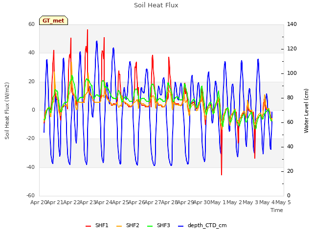Click the -20 left axis label
Viewport: 313px width, 235px height.
tap(30, 138)
